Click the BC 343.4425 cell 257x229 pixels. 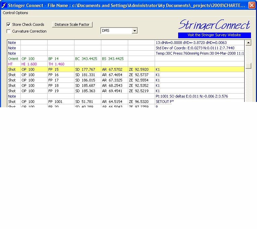point(88,59)
